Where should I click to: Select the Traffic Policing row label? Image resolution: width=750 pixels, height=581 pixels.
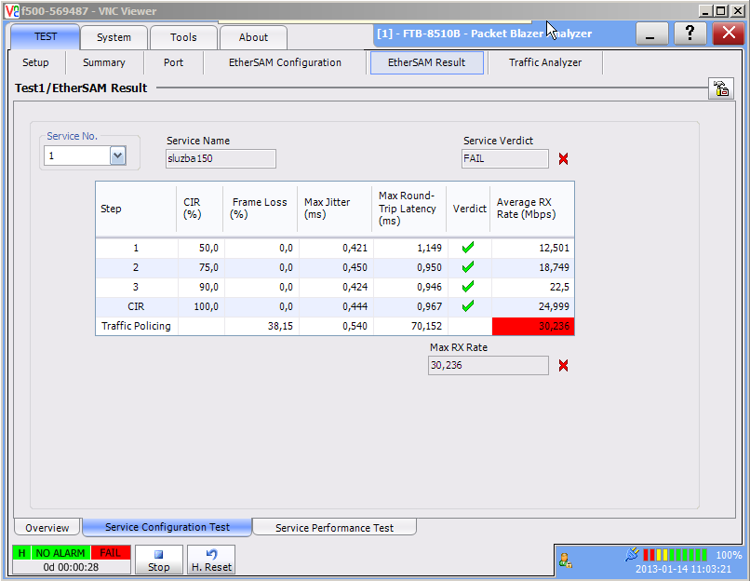coord(136,326)
